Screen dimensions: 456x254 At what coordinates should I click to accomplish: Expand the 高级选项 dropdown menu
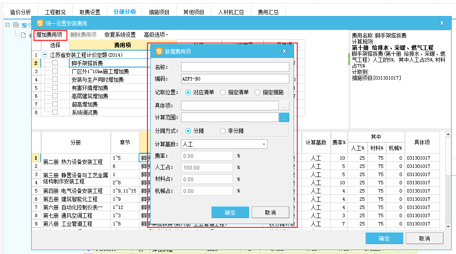156,35
